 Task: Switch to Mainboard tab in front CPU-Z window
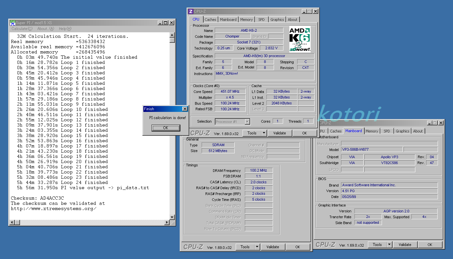click(x=228, y=20)
